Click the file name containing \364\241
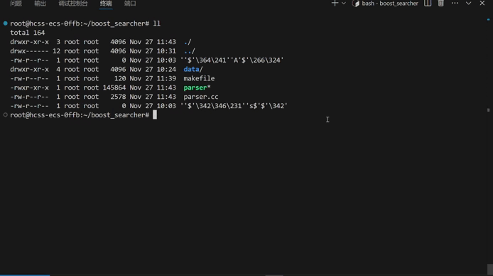This screenshot has width=493, height=276. pyautogui.click(x=232, y=60)
